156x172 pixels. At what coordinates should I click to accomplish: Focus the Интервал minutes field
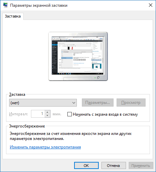[38, 114]
